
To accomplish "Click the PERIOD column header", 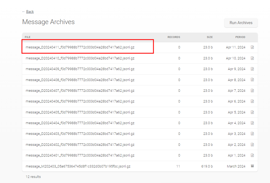I will click(240, 37).
